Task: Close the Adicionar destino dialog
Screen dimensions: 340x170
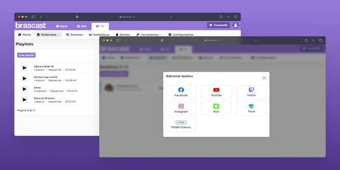Action: click(264, 78)
